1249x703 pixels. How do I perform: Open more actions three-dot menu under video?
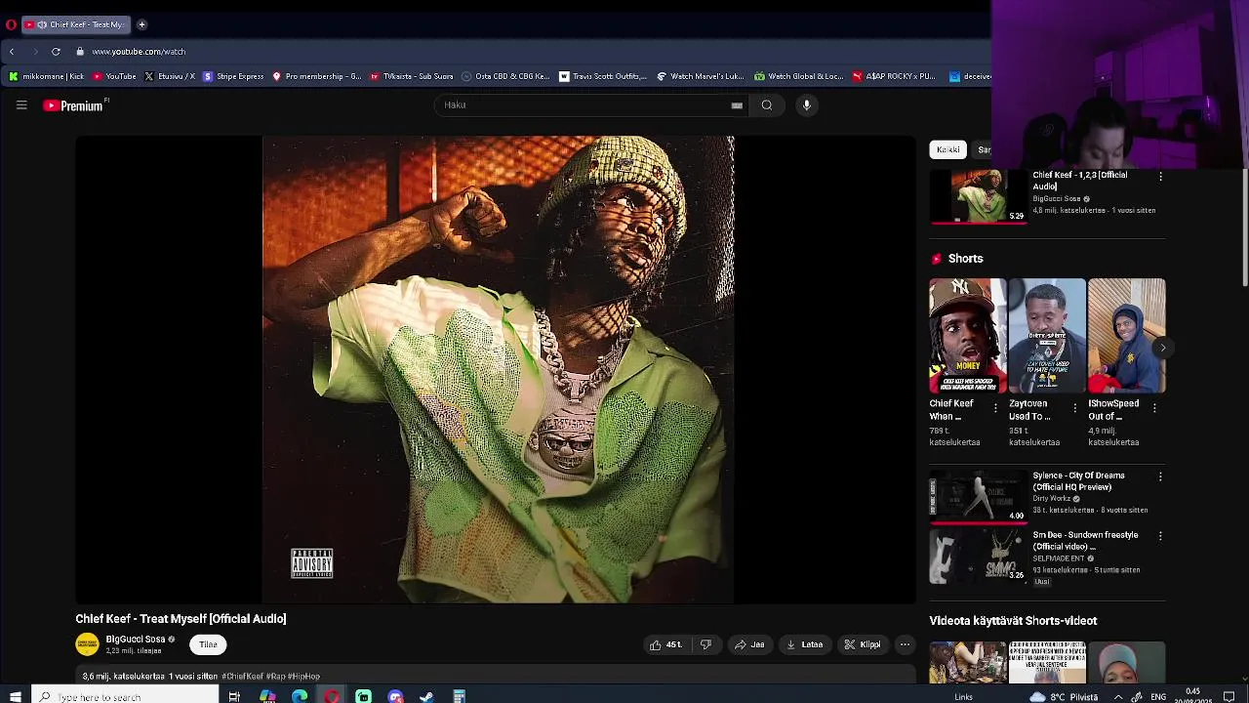tap(905, 644)
